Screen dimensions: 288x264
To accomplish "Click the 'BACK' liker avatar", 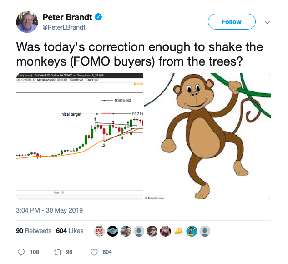I will coord(99,231).
